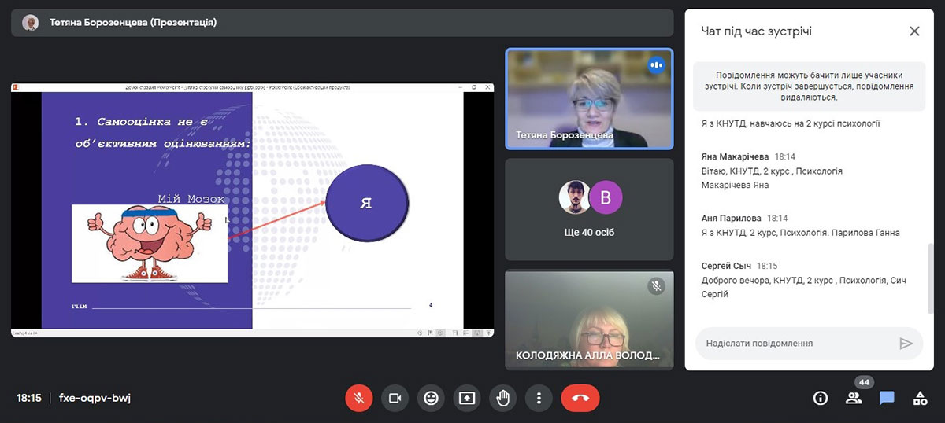Click the message input field
The height and width of the screenshot is (423, 945).
795,344
